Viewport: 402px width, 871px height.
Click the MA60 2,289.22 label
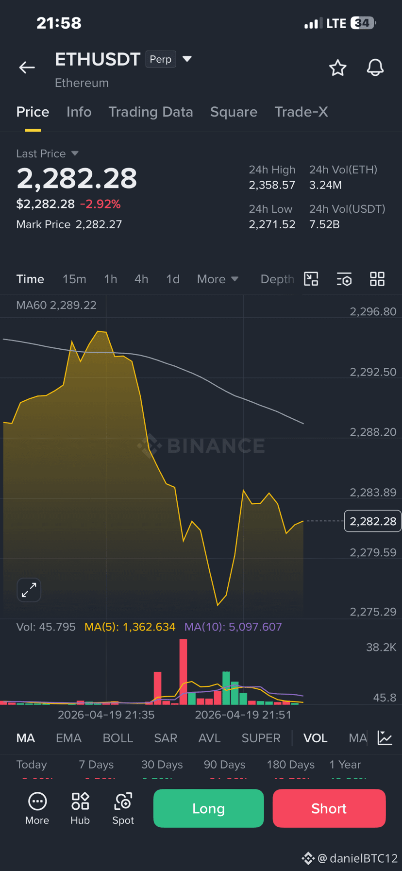56,305
